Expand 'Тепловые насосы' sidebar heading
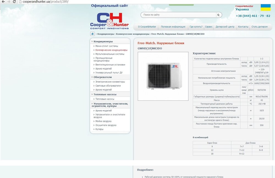Screen dimensions: 275x178 point(105,94)
